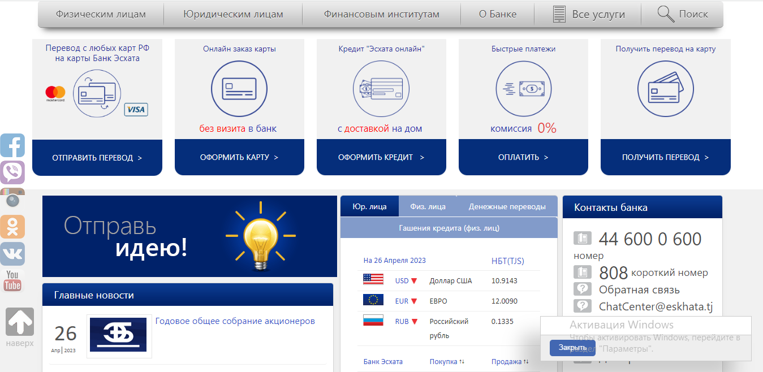Screen dimensions: 763x372
Task: Open the Все услуги services menu
Action: (x=589, y=14)
